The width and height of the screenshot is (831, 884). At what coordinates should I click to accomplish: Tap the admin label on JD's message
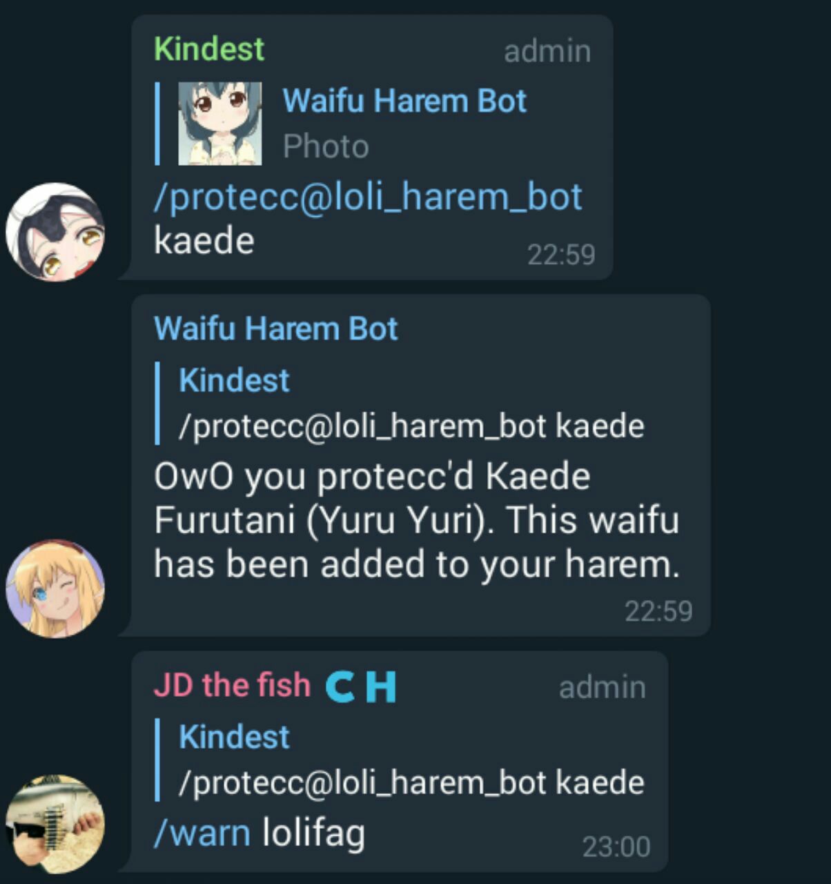603,688
